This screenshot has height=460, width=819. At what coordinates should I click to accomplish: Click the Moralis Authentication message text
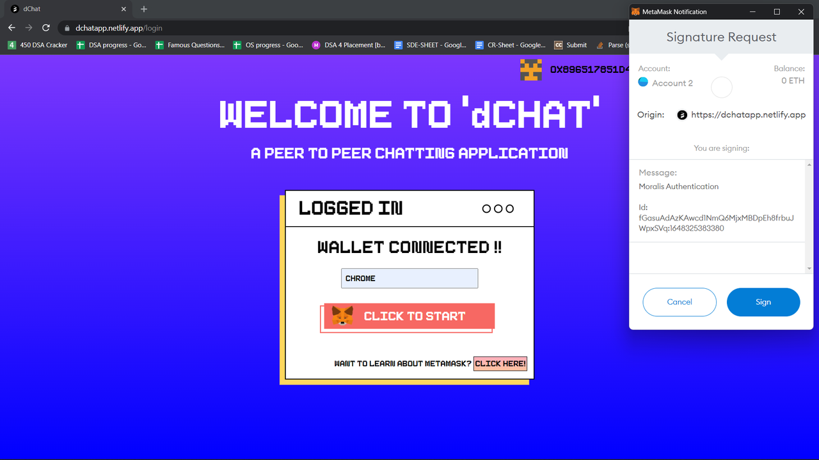click(678, 187)
